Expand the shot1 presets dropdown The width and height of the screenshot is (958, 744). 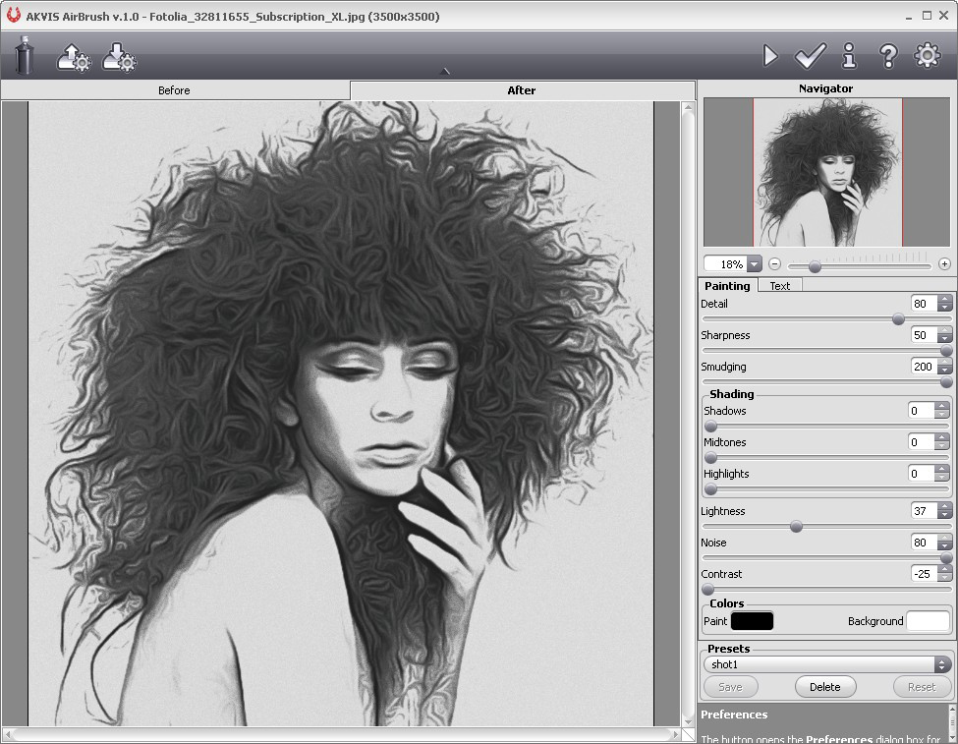[941, 664]
